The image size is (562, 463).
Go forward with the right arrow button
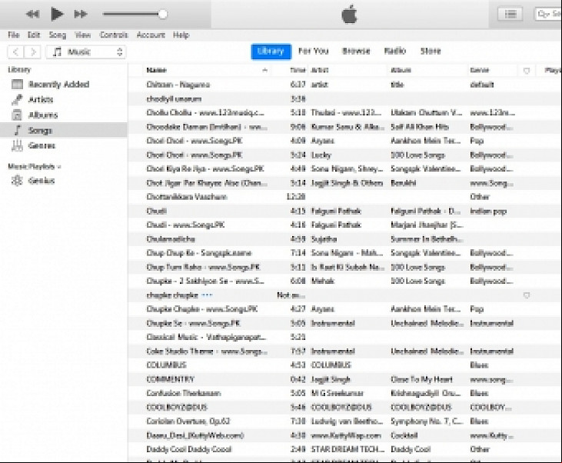[32, 52]
